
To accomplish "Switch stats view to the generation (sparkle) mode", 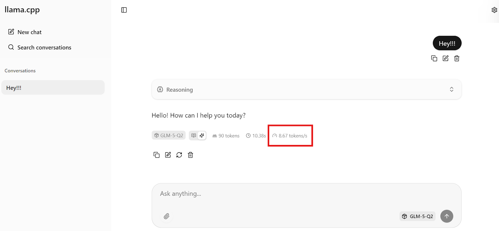I will [202, 136].
